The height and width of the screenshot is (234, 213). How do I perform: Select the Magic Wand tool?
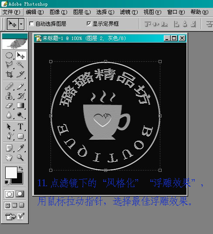coord(20,65)
